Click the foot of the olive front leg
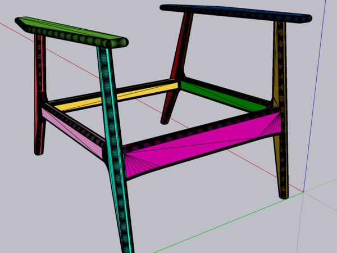This screenshot has width=337, height=253. [284, 193]
